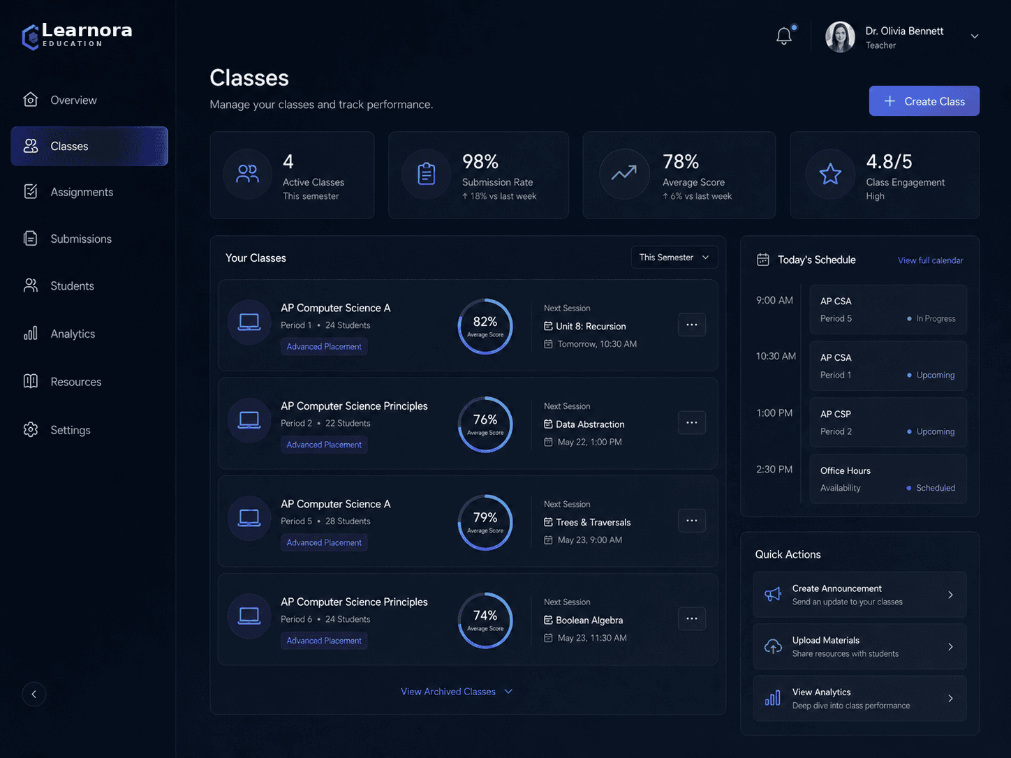Collapse the sidebar with the arrow button

[34, 694]
